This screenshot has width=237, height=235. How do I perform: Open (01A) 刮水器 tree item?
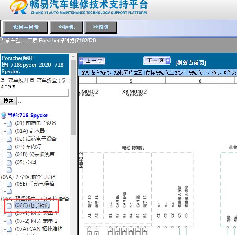[x=30, y=131]
